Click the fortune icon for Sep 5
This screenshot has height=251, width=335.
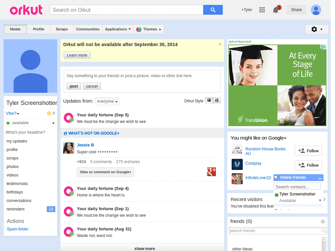pyautogui.click(x=69, y=118)
